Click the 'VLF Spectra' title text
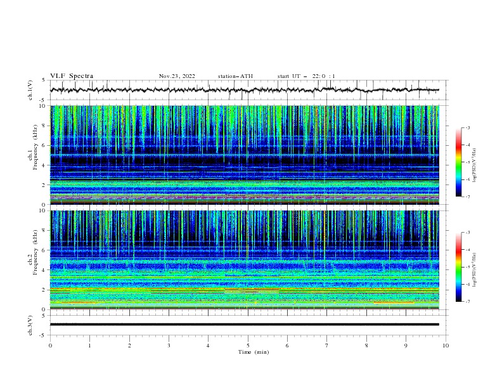The width and height of the screenshot is (502, 388). coord(72,76)
